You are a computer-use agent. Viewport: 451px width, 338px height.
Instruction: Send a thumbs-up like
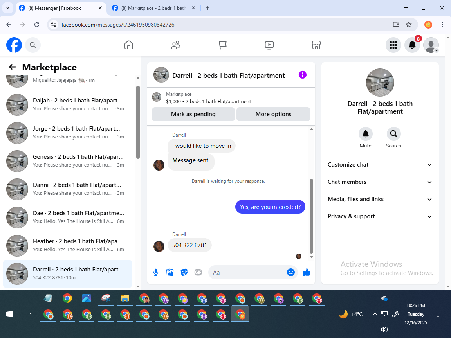pos(307,272)
